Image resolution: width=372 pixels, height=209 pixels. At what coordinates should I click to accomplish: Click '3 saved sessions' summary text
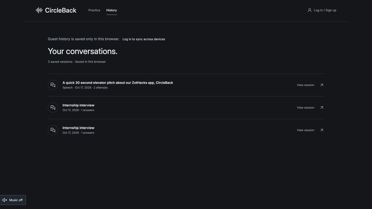pyautogui.click(x=60, y=62)
